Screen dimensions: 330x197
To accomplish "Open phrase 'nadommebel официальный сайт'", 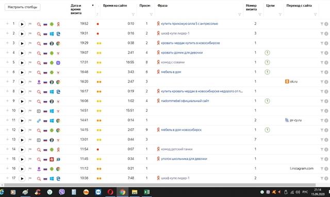I will (x=185, y=101).
